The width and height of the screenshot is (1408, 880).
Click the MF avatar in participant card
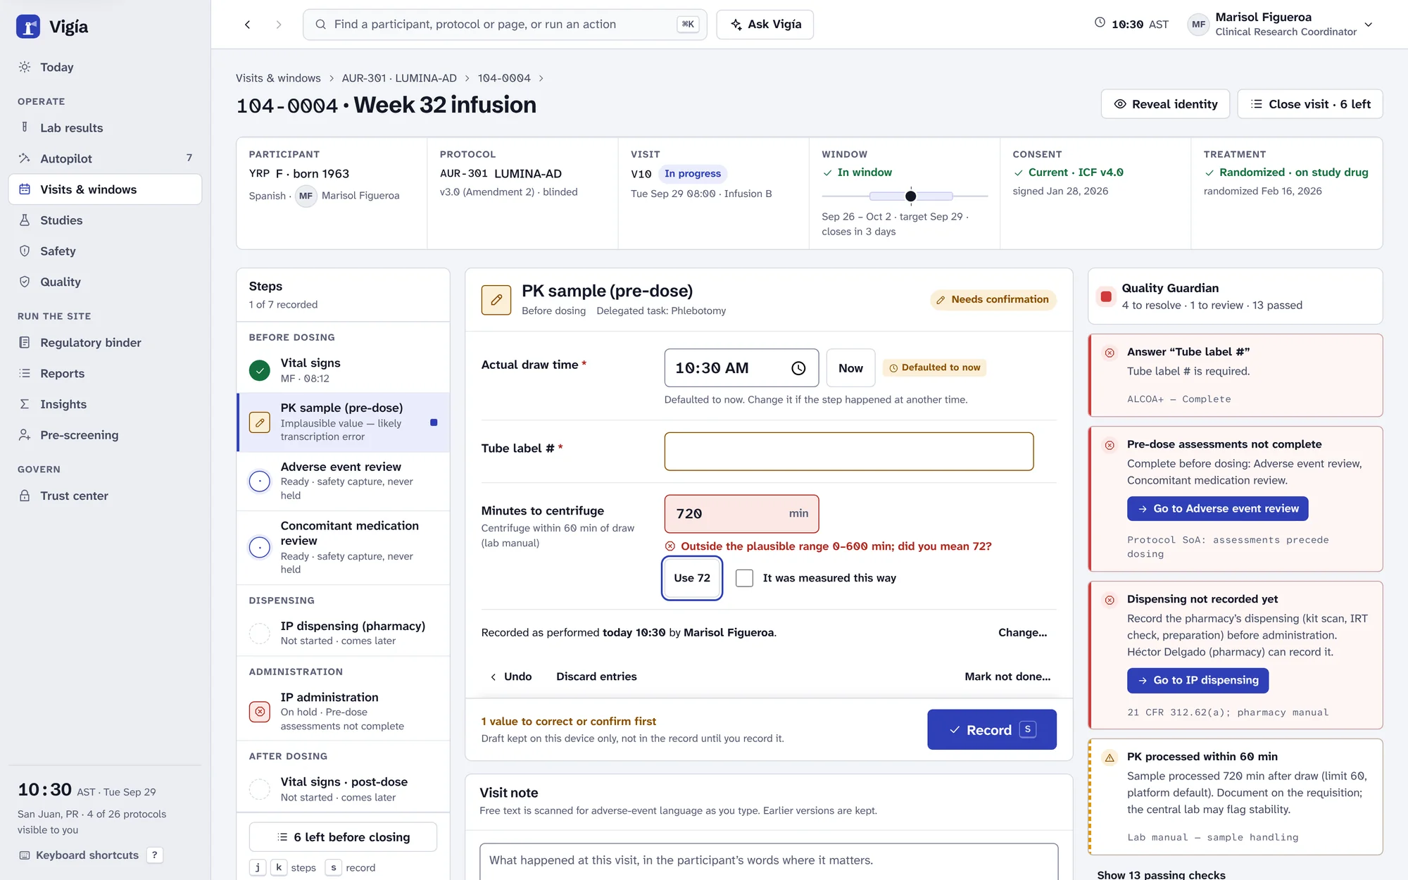(x=306, y=196)
